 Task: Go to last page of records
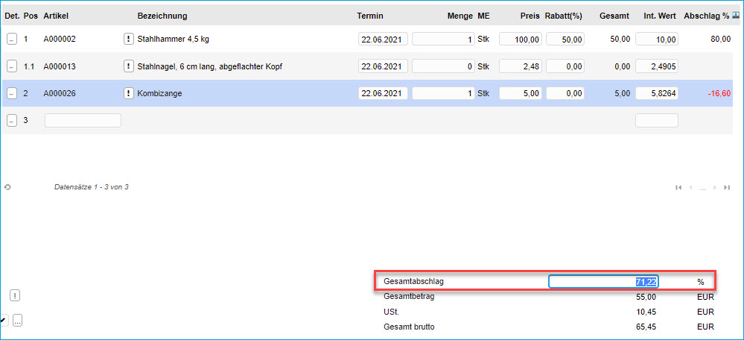click(x=726, y=188)
